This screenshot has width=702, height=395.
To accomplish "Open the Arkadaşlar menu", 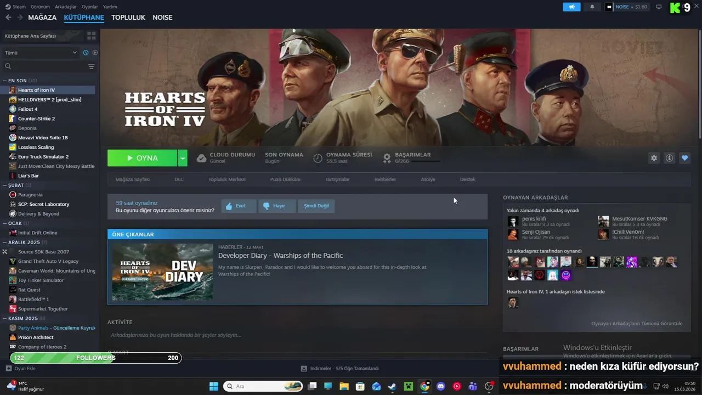I will (66, 7).
